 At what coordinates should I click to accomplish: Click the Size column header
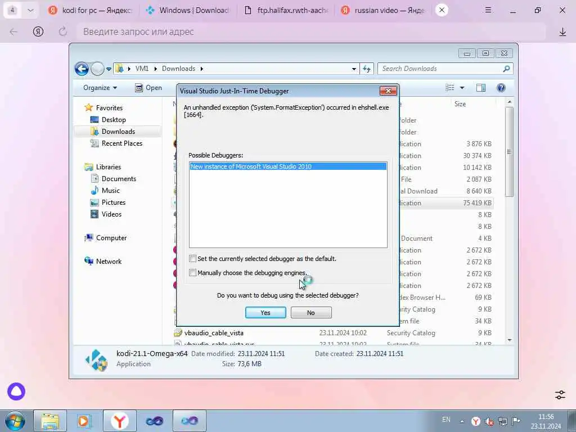[460, 104]
